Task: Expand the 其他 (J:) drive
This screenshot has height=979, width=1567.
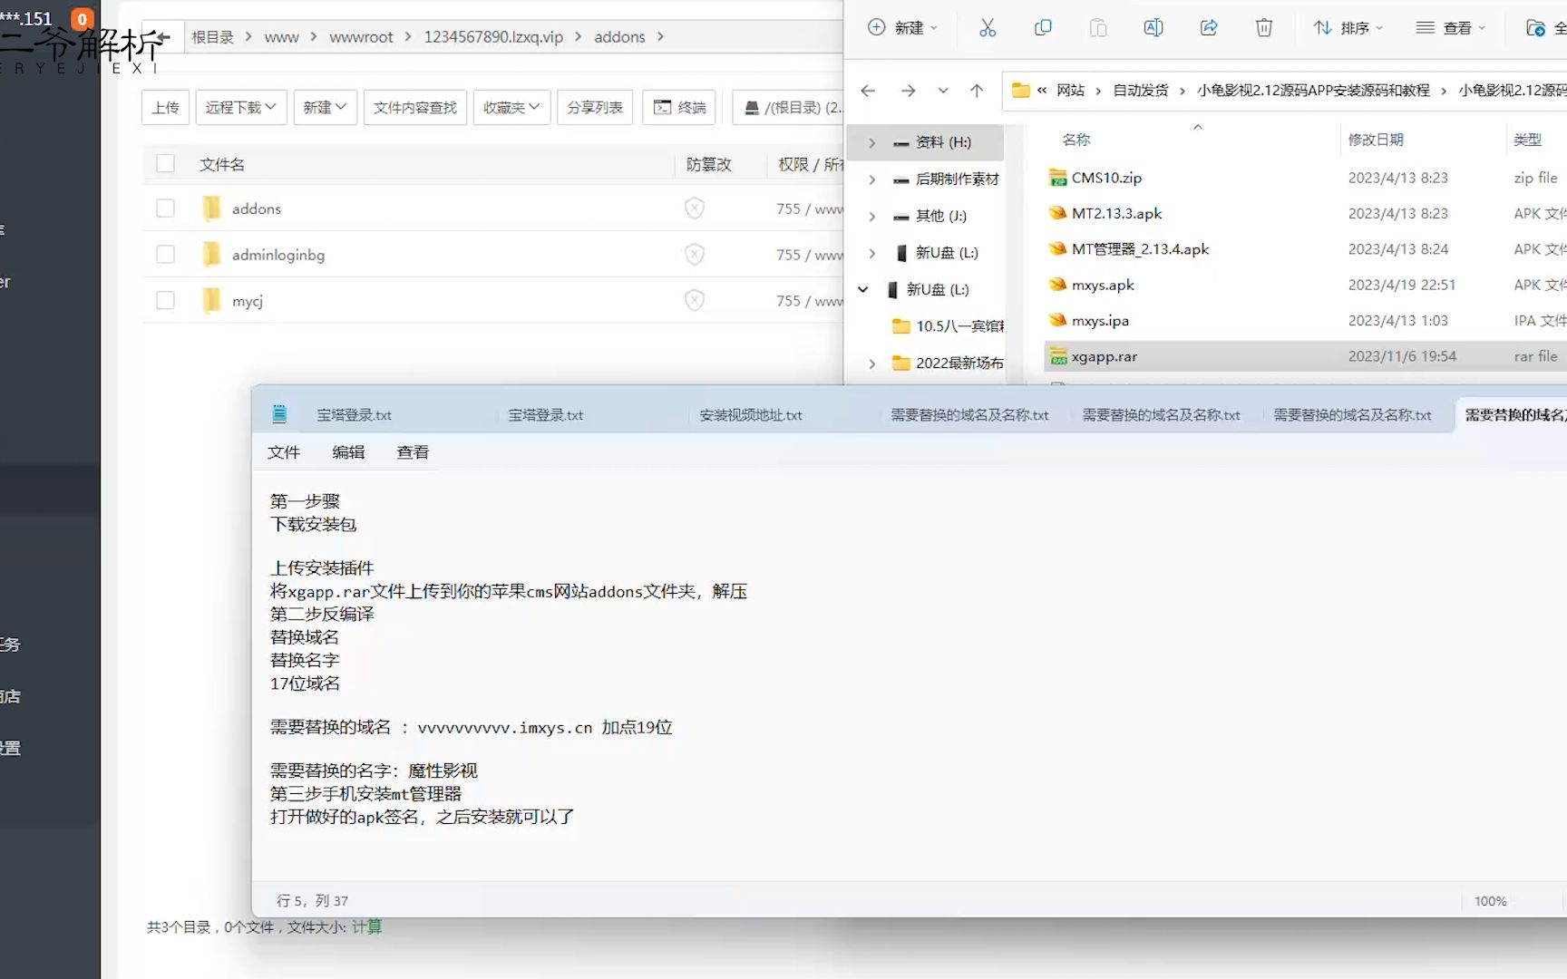Action: point(871,216)
